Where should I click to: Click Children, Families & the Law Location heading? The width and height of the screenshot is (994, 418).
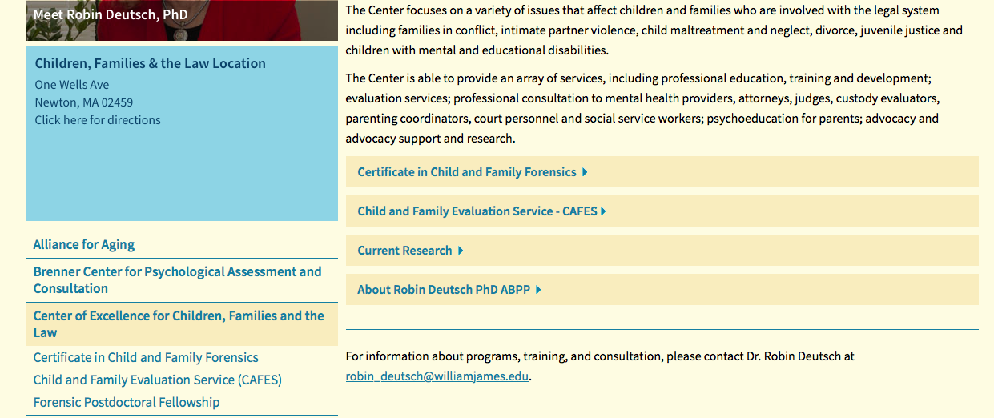click(150, 64)
